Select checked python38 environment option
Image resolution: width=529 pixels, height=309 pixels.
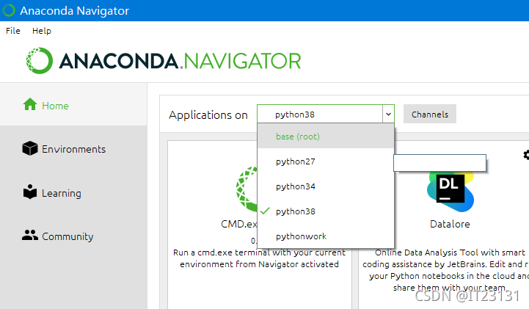pos(326,211)
